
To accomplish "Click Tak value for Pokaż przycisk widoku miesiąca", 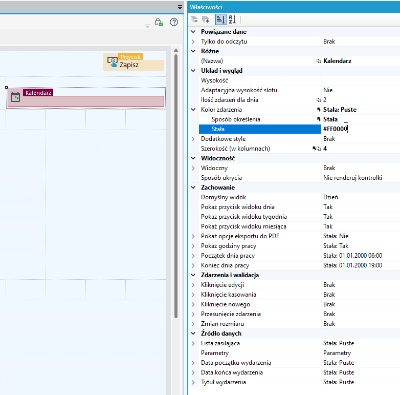I will click(328, 226).
